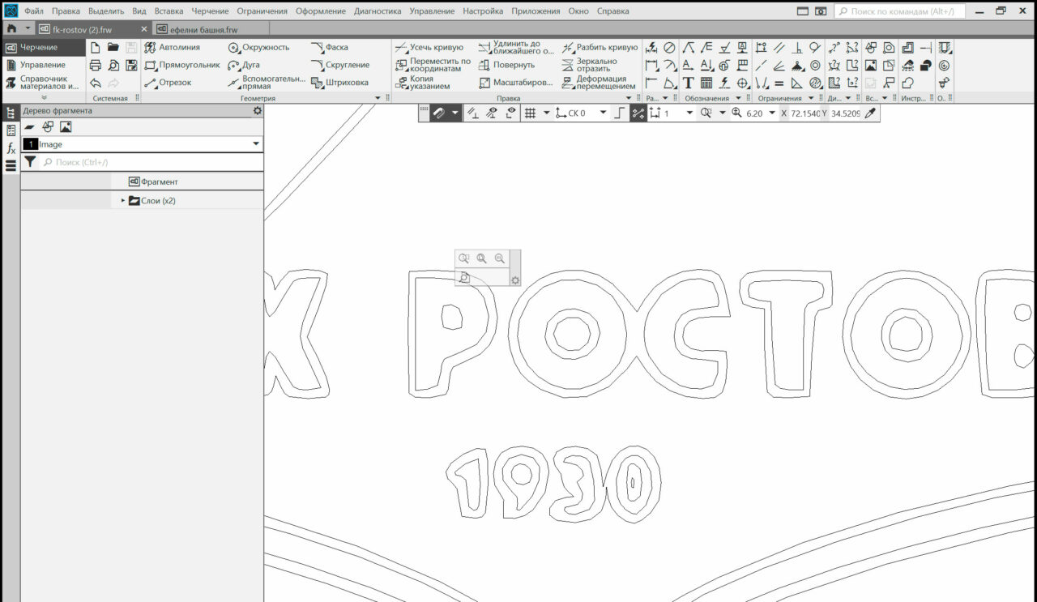The height and width of the screenshot is (602, 1037).
Task: Expand the Геометрия panel
Action: pyautogui.click(x=378, y=98)
